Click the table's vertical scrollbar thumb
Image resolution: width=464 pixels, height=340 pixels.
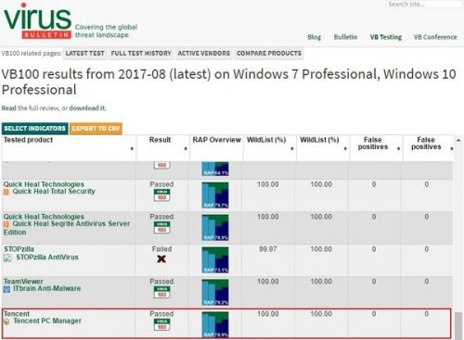click(458, 326)
